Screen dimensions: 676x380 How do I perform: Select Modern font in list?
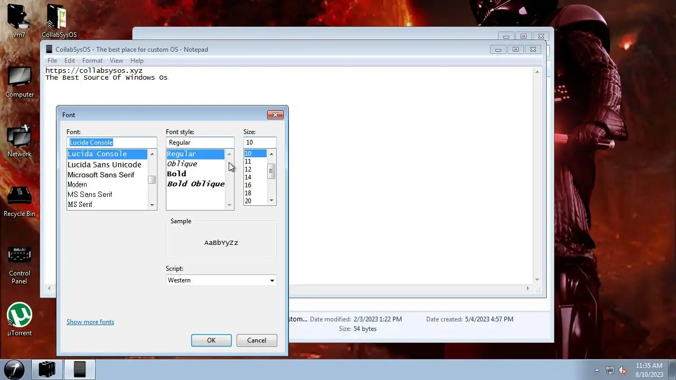click(x=107, y=185)
